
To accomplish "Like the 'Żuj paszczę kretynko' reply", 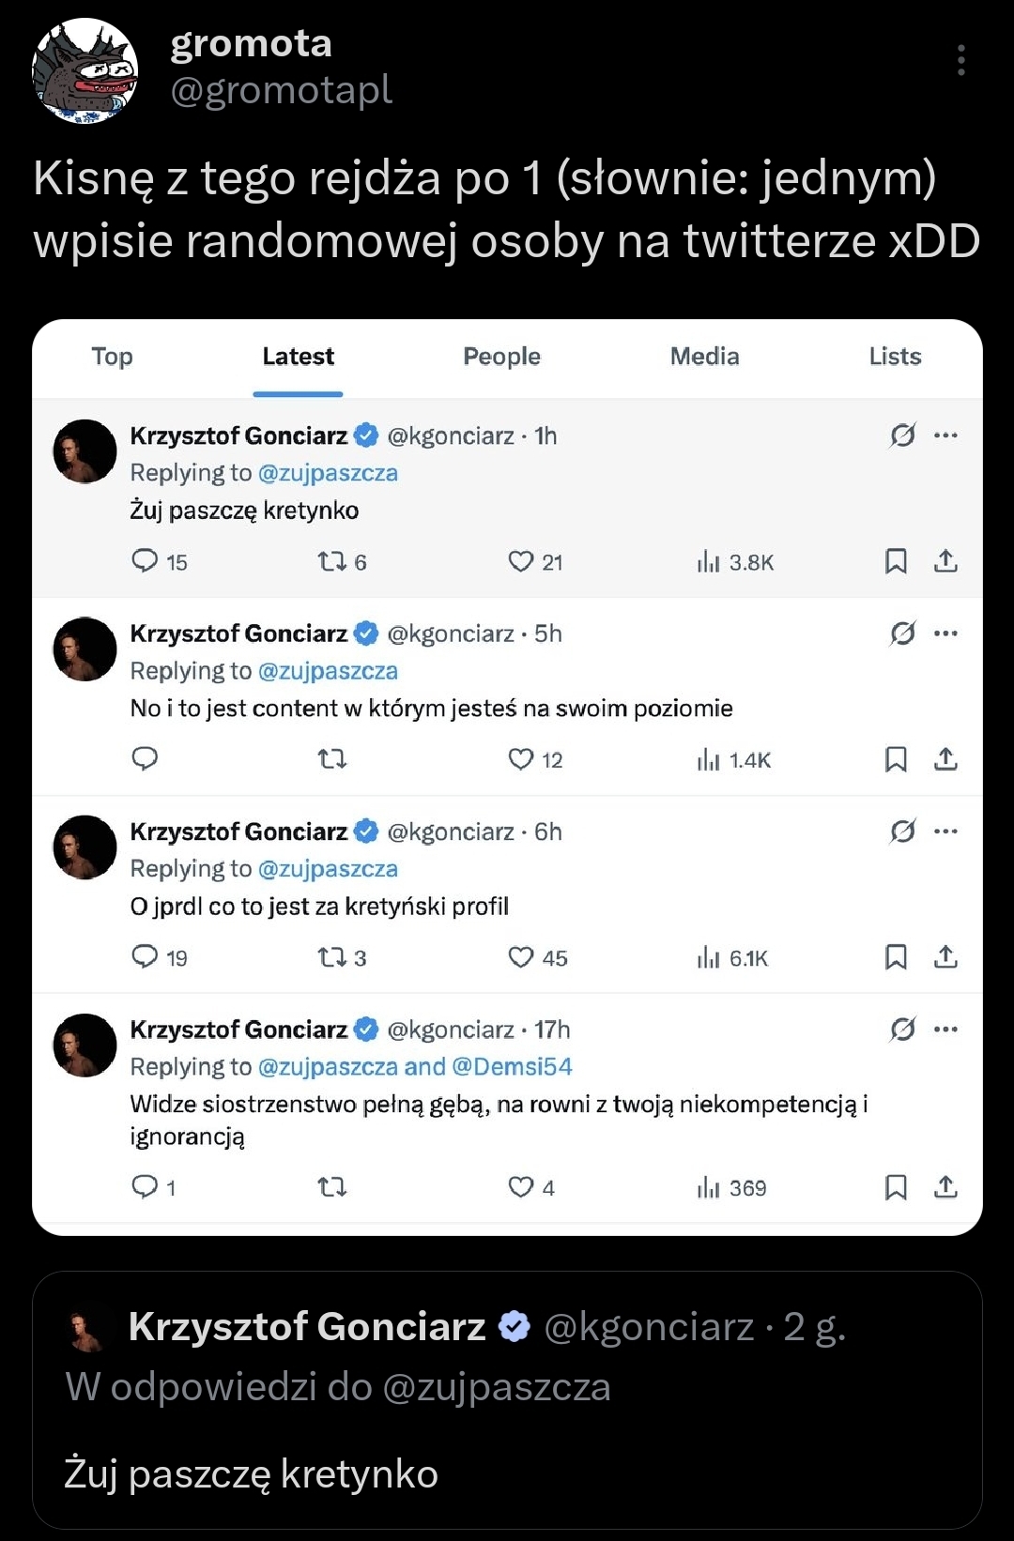I will [521, 561].
